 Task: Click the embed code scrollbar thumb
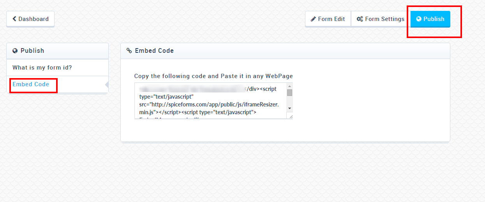(x=289, y=92)
